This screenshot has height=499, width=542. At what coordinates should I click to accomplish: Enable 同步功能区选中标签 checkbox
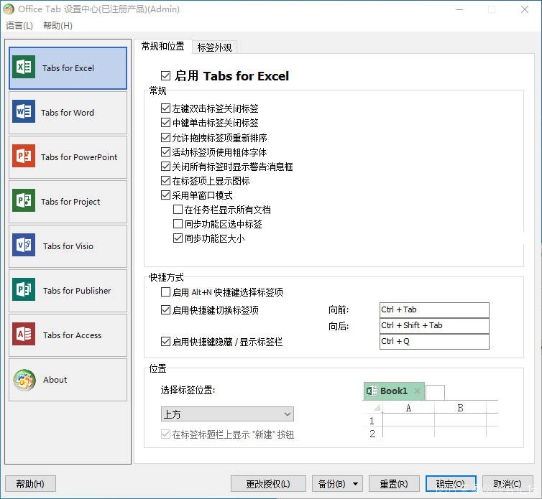click(178, 224)
